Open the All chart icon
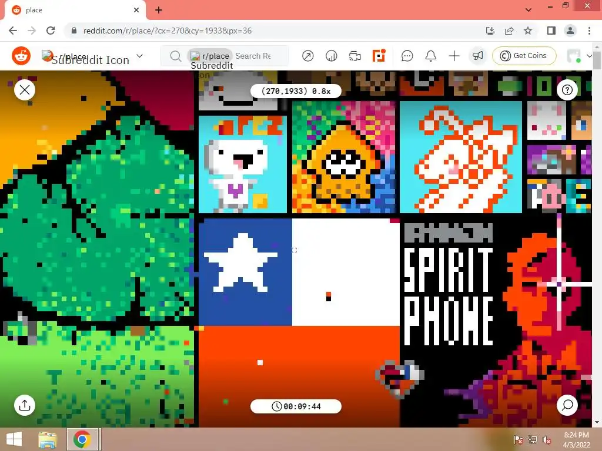The height and width of the screenshot is (451, 602). click(x=331, y=56)
